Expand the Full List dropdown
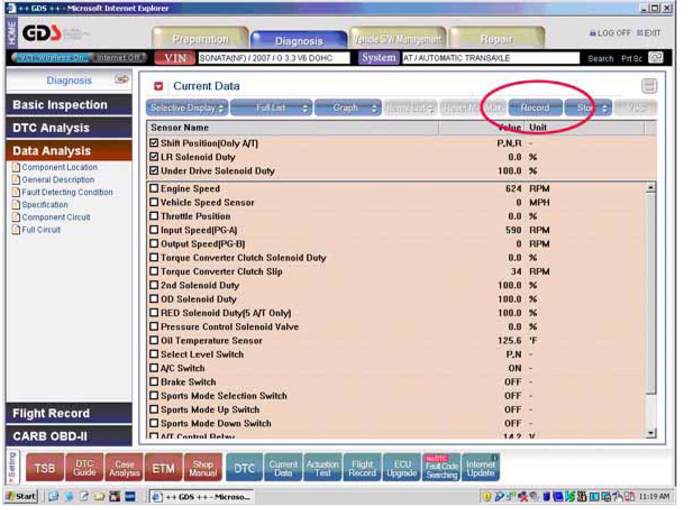Viewport: 690px width, 510px height. tap(271, 108)
